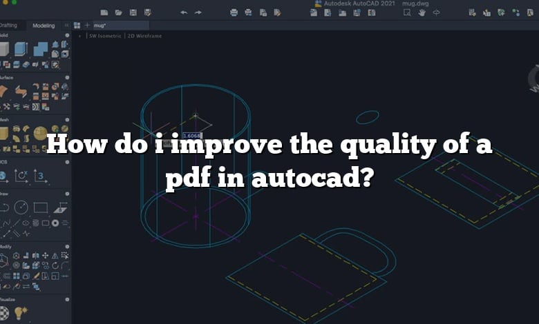
Task: Expand the Draw panel options
Action: [67, 194]
